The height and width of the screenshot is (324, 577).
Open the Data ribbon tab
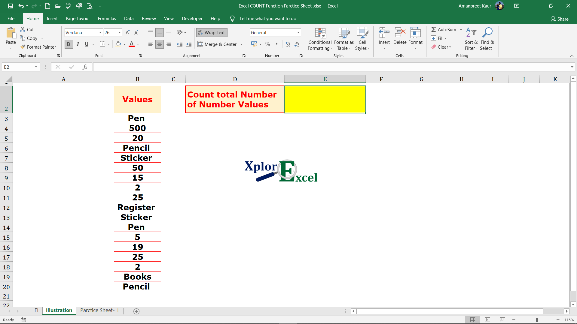129,19
